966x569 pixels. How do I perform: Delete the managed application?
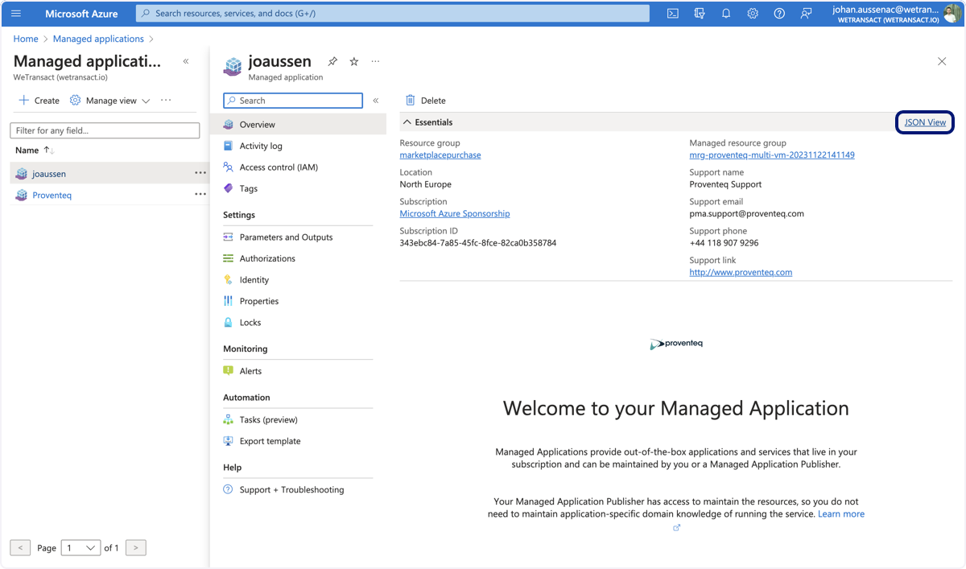[x=425, y=101]
